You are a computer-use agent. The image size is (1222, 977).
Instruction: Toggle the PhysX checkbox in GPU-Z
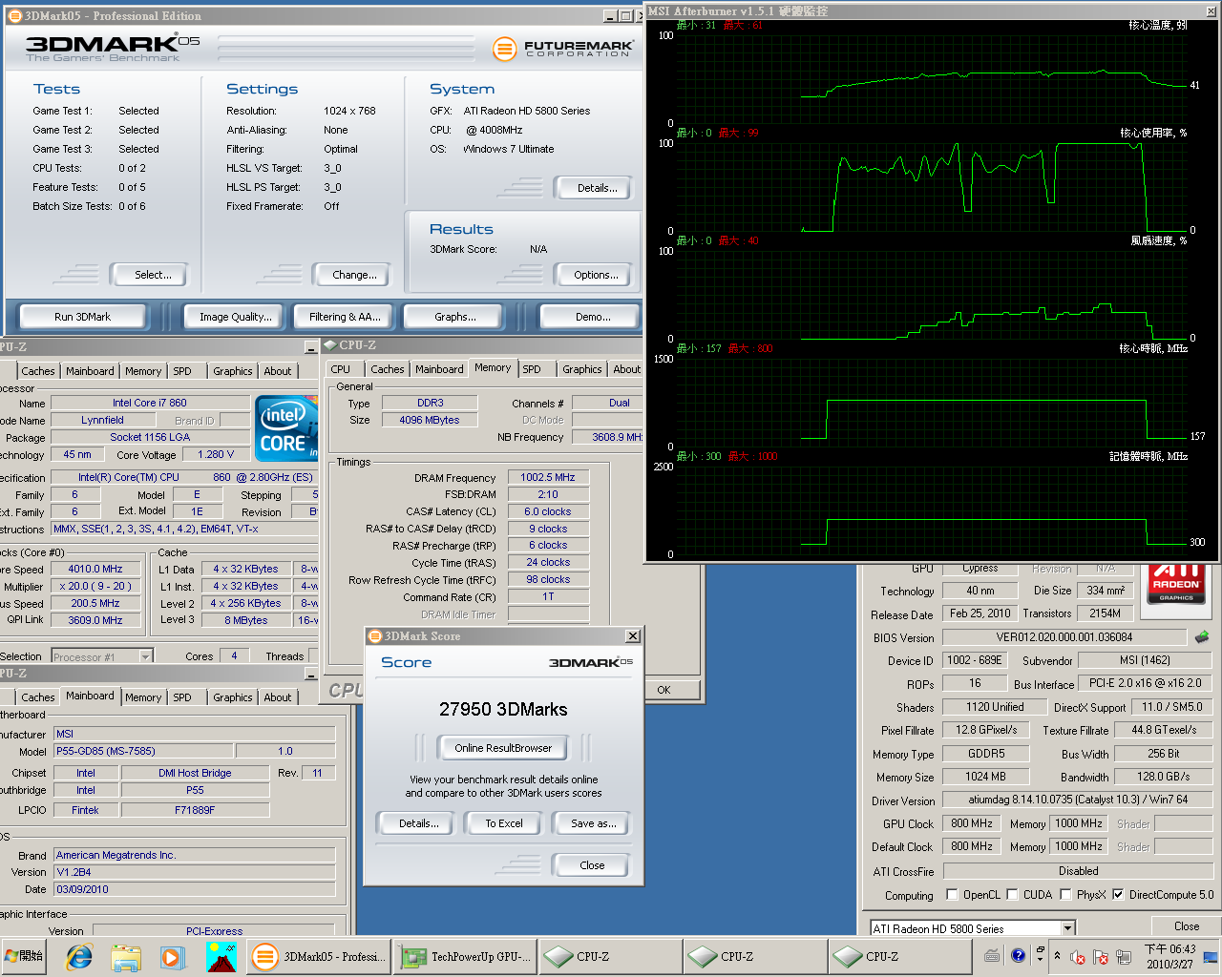coord(1065,895)
